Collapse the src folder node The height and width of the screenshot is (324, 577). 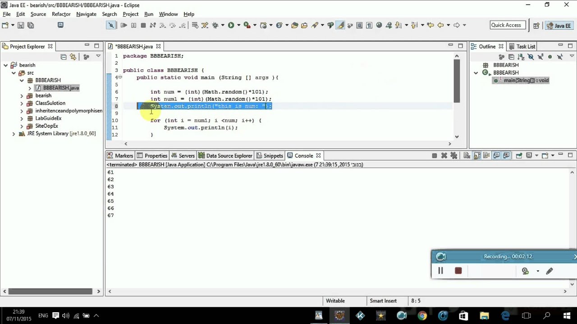pos(14,73)
